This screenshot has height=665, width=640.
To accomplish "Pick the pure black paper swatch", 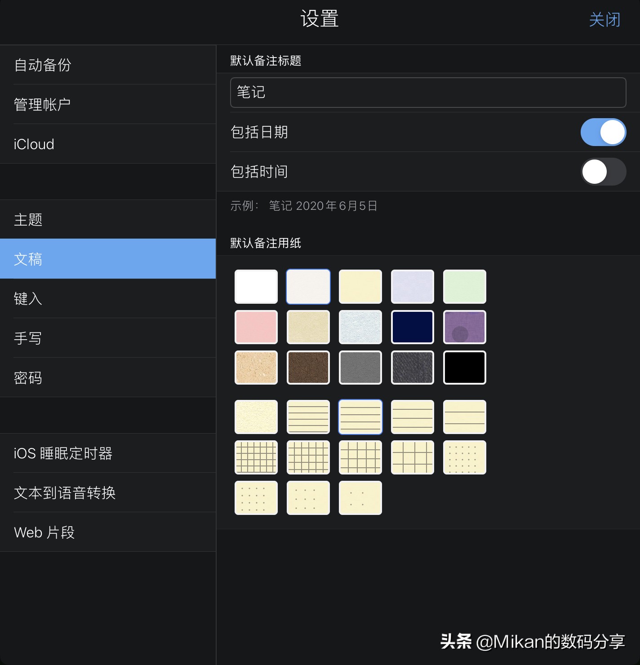I will 465,368.
